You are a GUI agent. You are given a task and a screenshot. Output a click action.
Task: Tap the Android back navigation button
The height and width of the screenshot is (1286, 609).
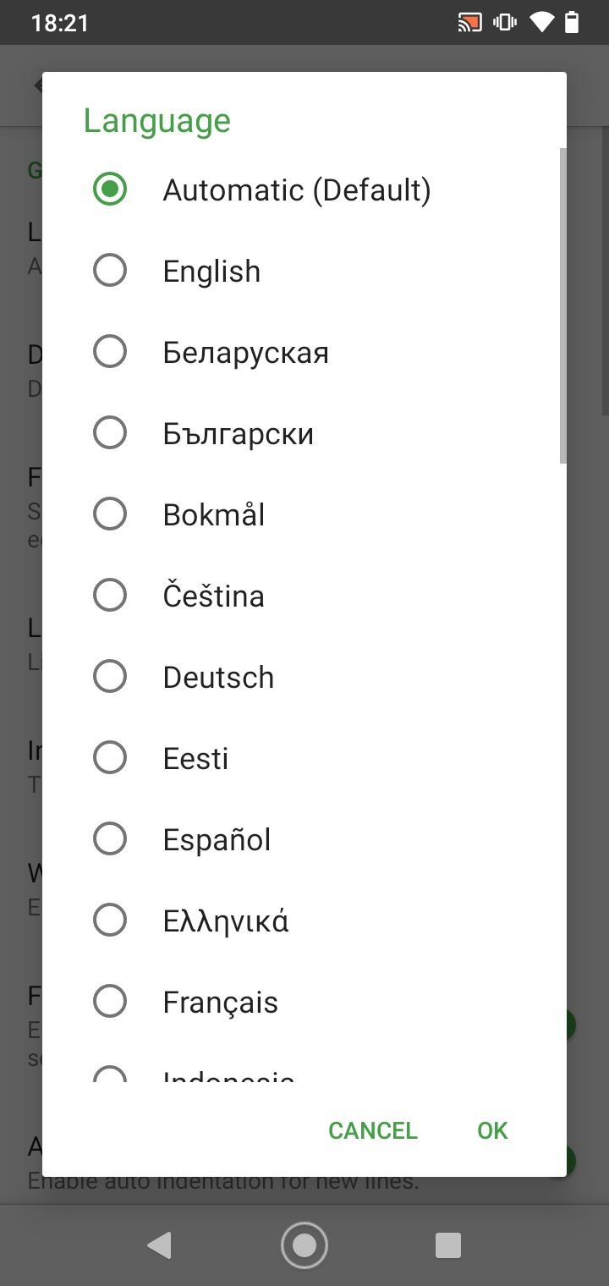(x=159, y=1245)
